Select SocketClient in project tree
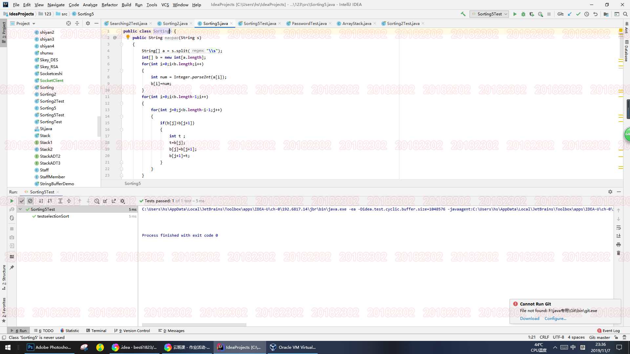The image size is (630, 354). (52, 80)
